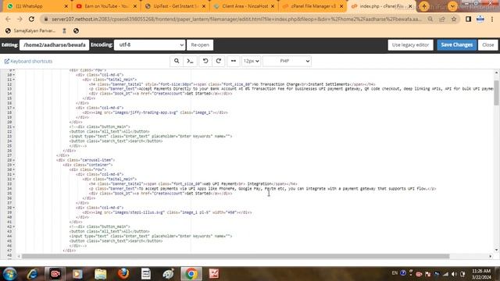
Task: Switch to Client Area NinzaHost tab
Action: [x=243, y=6]
